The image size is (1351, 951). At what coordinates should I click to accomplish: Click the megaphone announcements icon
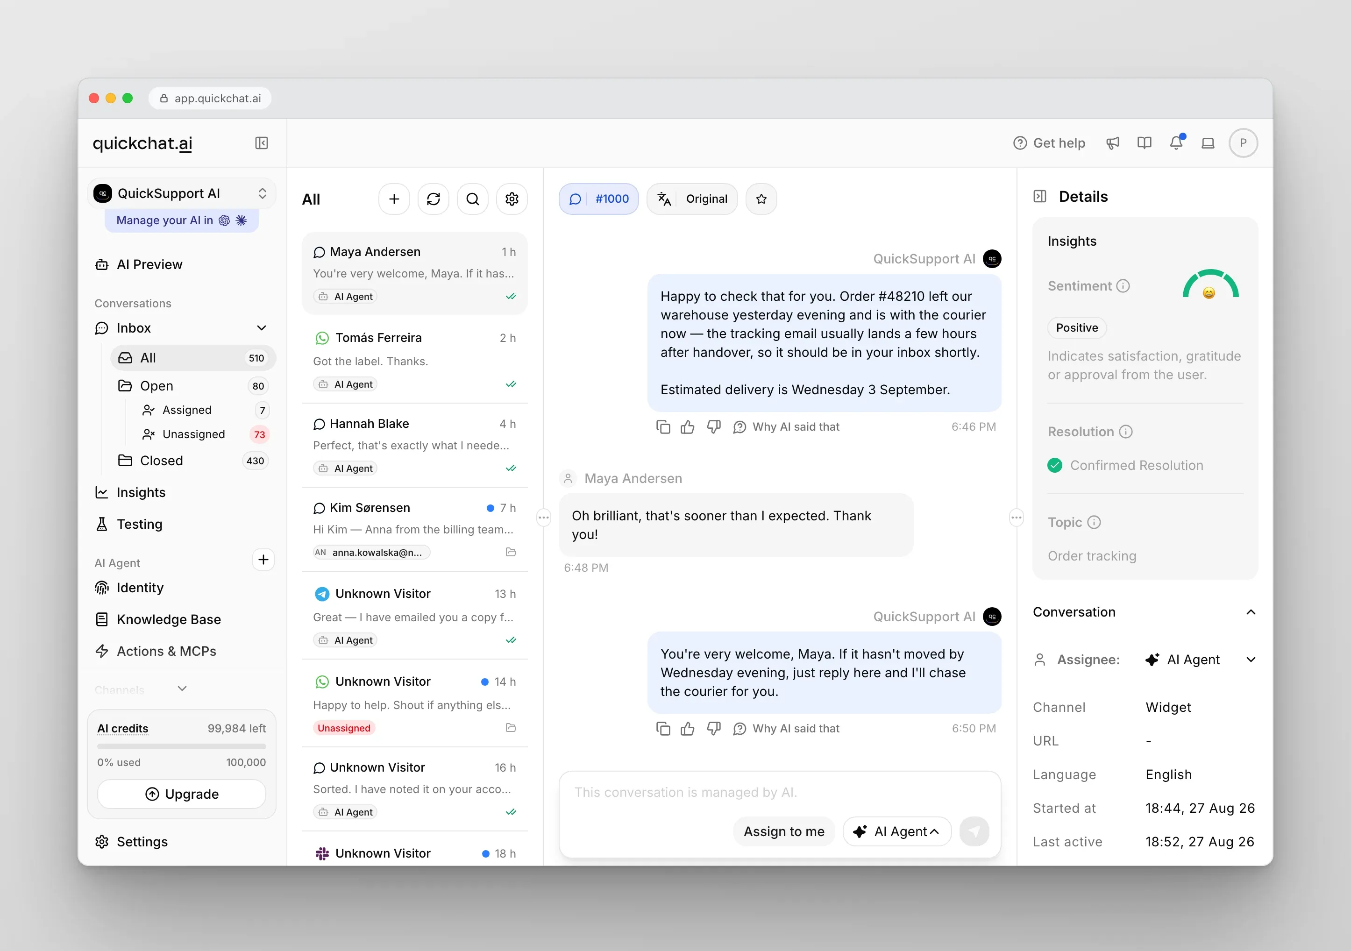tap(1112, 143)
